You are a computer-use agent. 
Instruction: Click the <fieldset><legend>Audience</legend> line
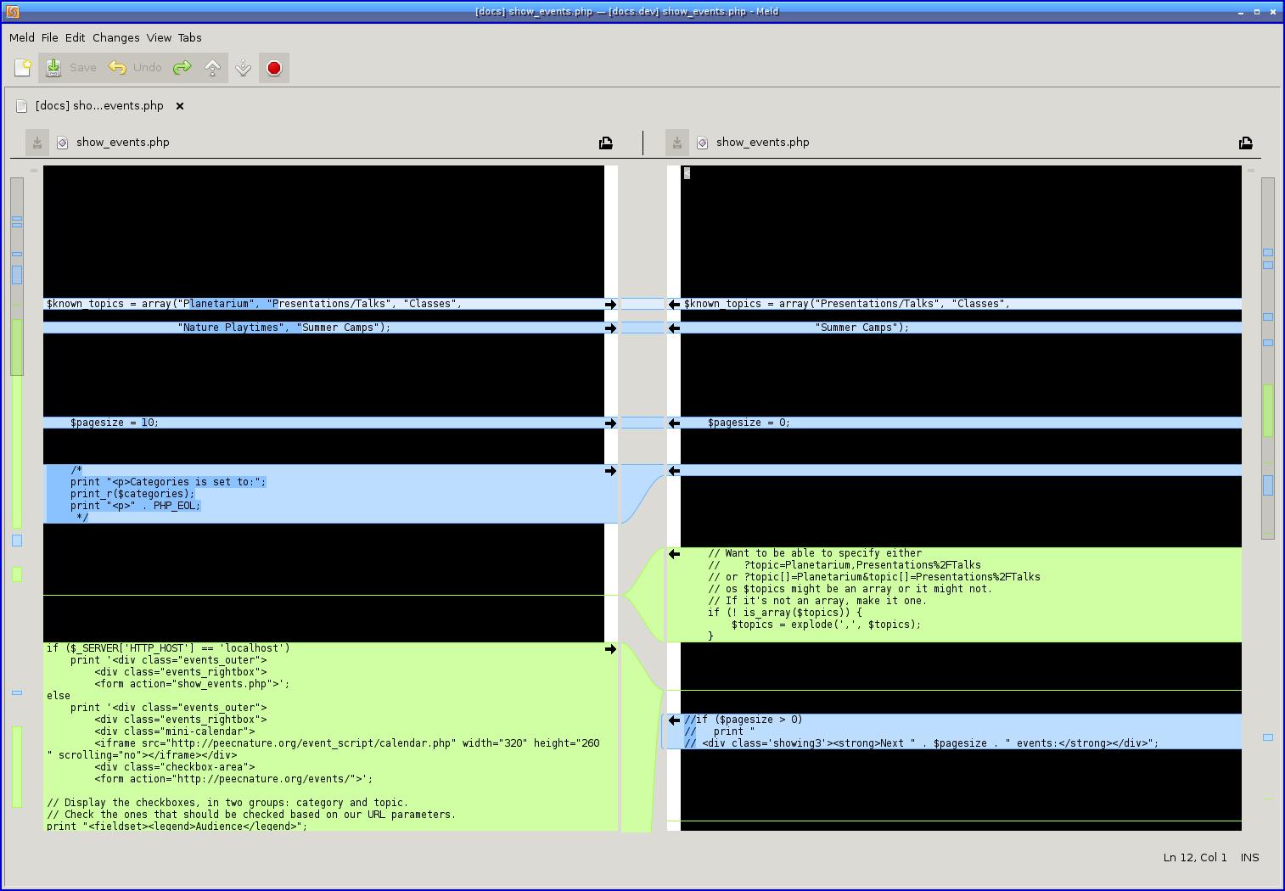[177, 827]
